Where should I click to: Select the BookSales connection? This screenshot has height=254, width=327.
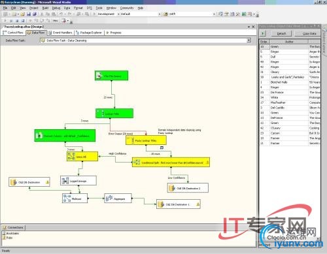10,233
